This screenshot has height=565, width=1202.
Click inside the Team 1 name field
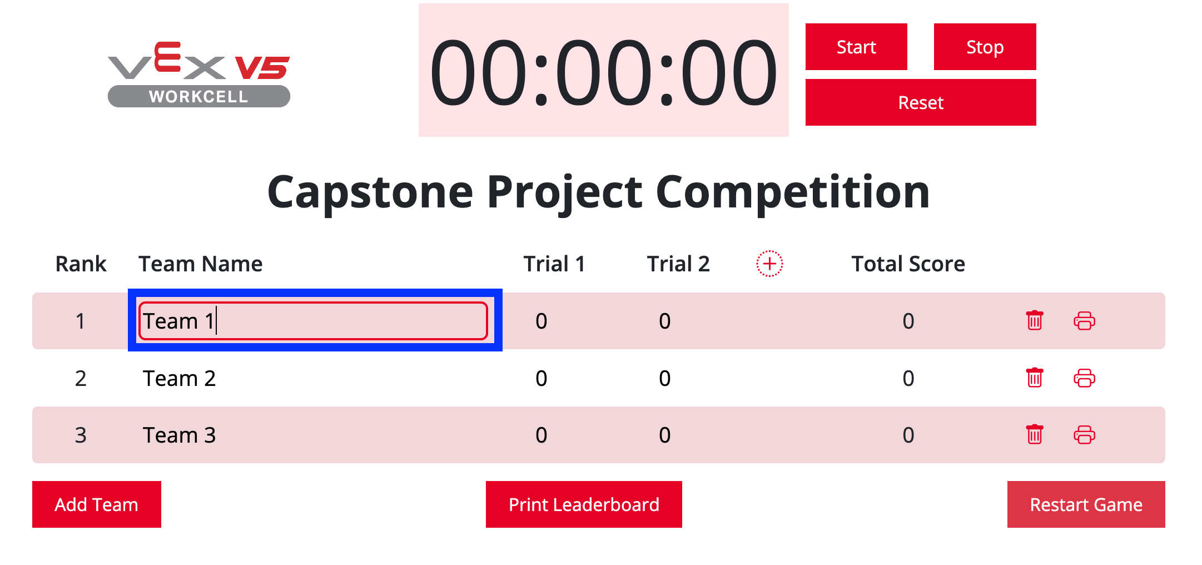tap(314, 321)
